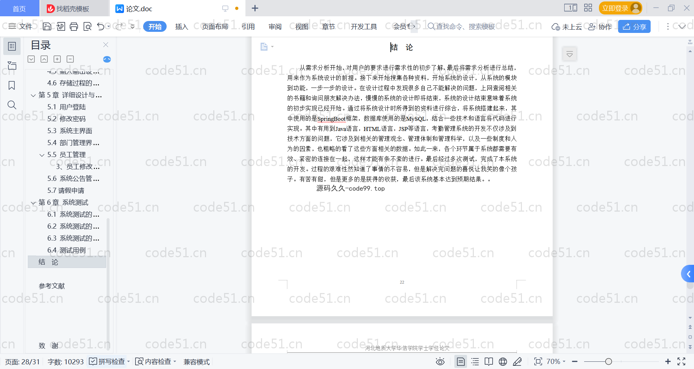Viewport: 694px width, 369px height.
Task: Click the page icon beside the 结论 heading
Action: [x=264, y=47]
